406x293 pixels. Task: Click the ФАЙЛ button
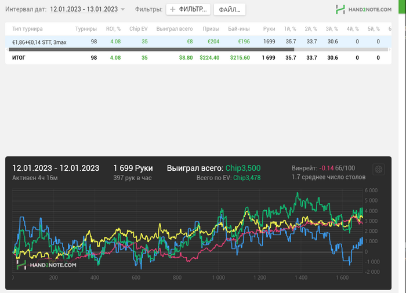tap(230, 10)
